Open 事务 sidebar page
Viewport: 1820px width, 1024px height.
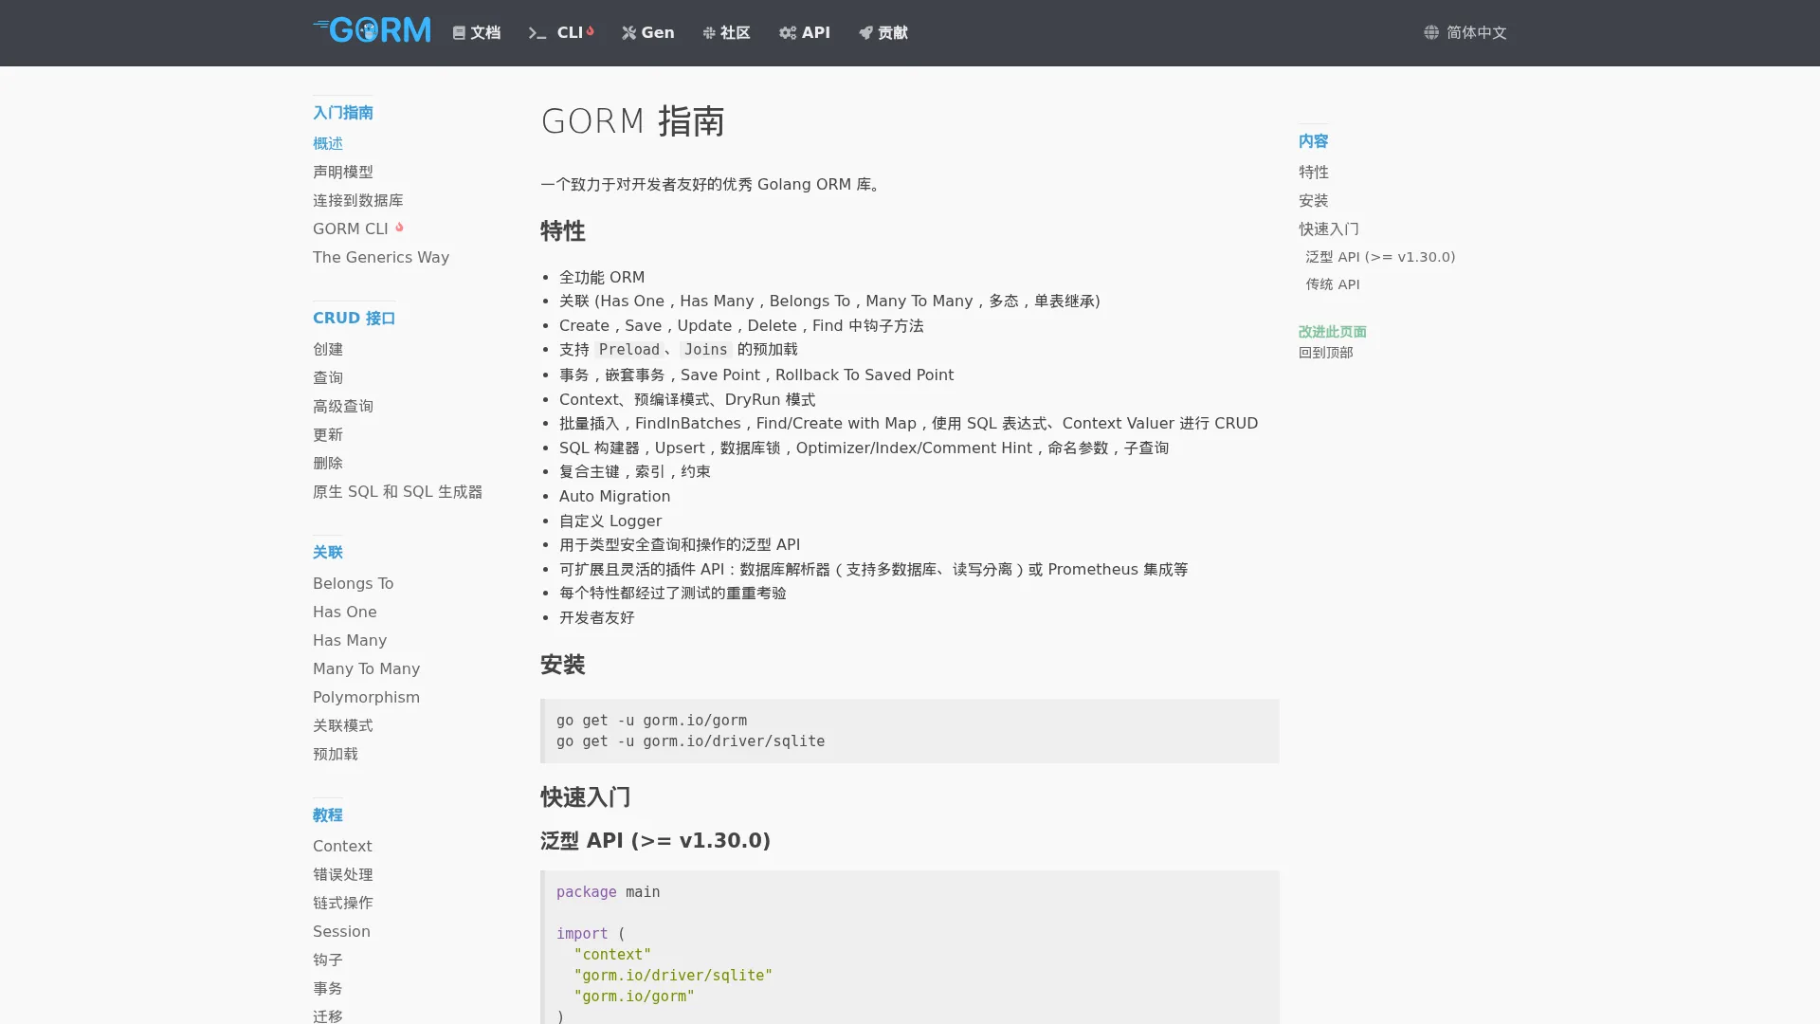tap(328, 988)
